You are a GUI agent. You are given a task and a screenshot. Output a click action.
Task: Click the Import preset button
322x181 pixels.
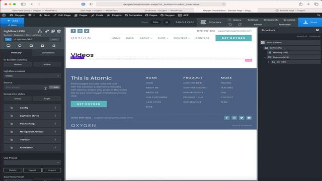pyautogui.click(x=52, y=170)
